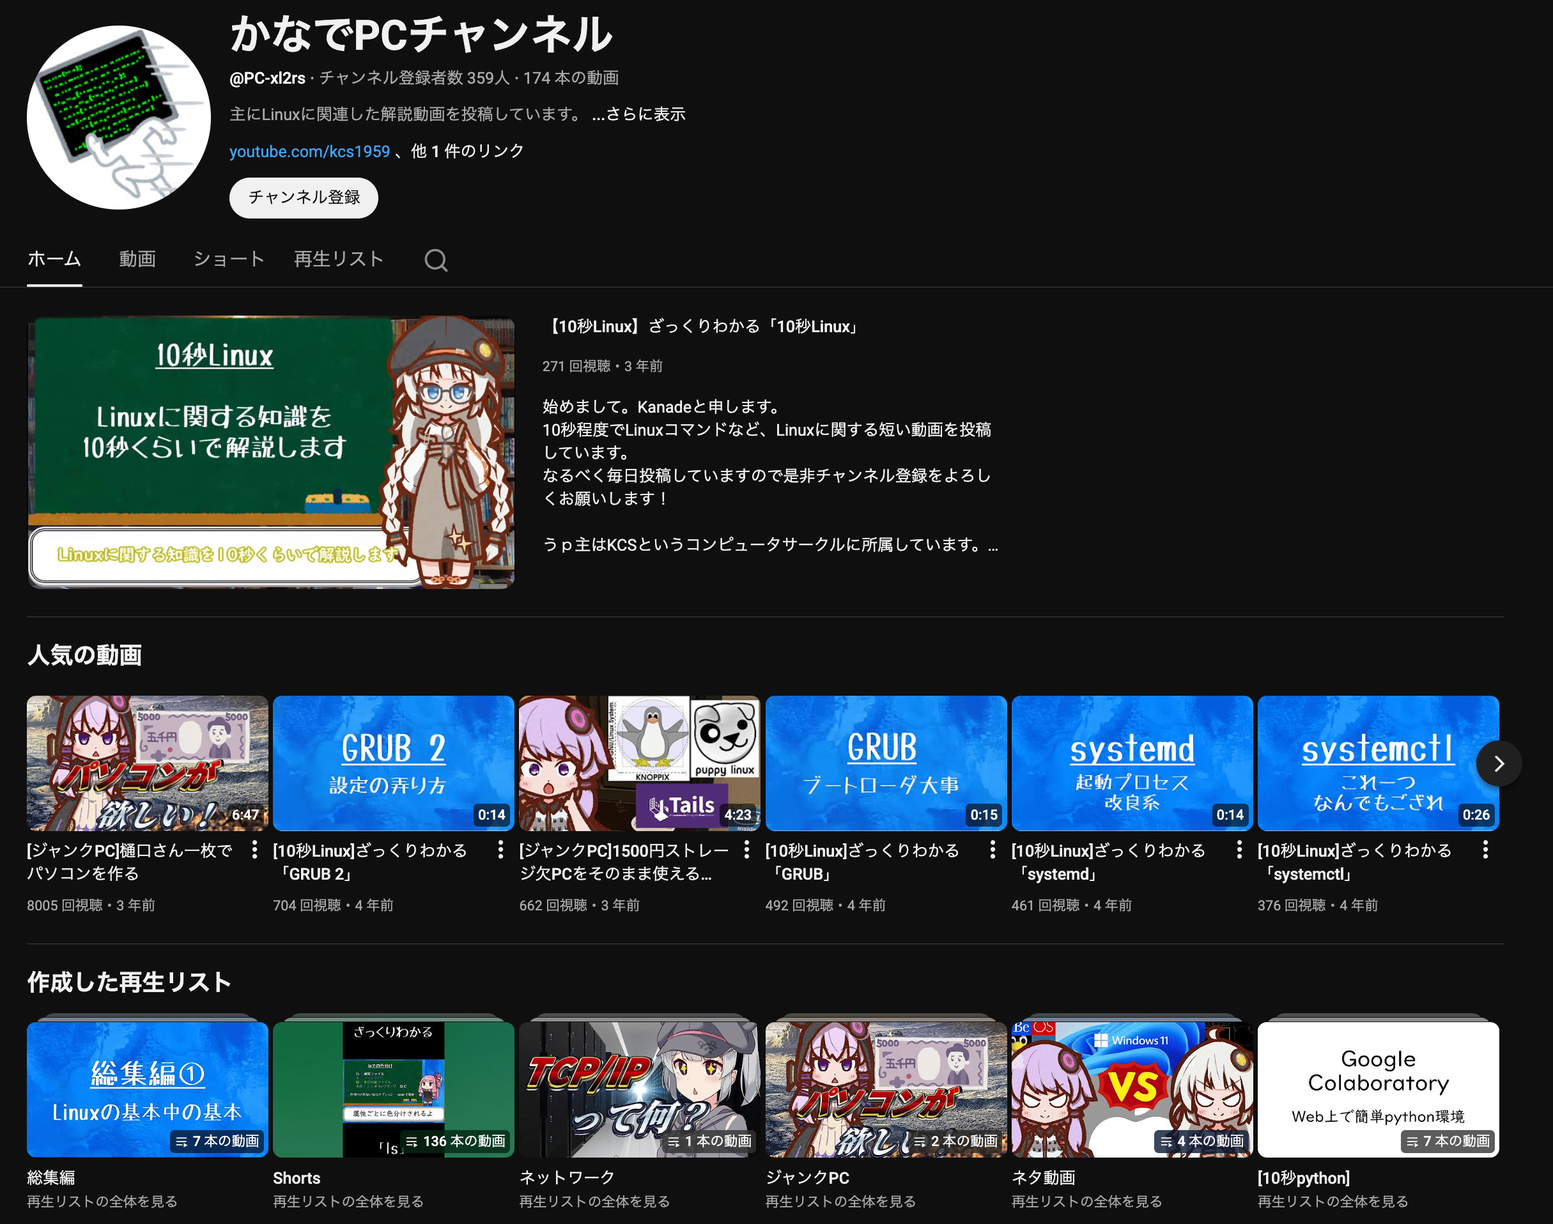Open the three-dot menu for the systemctl video
Image resolution: width=1553 pixels, height=1224 pixels.
[x=1485, y=850]
